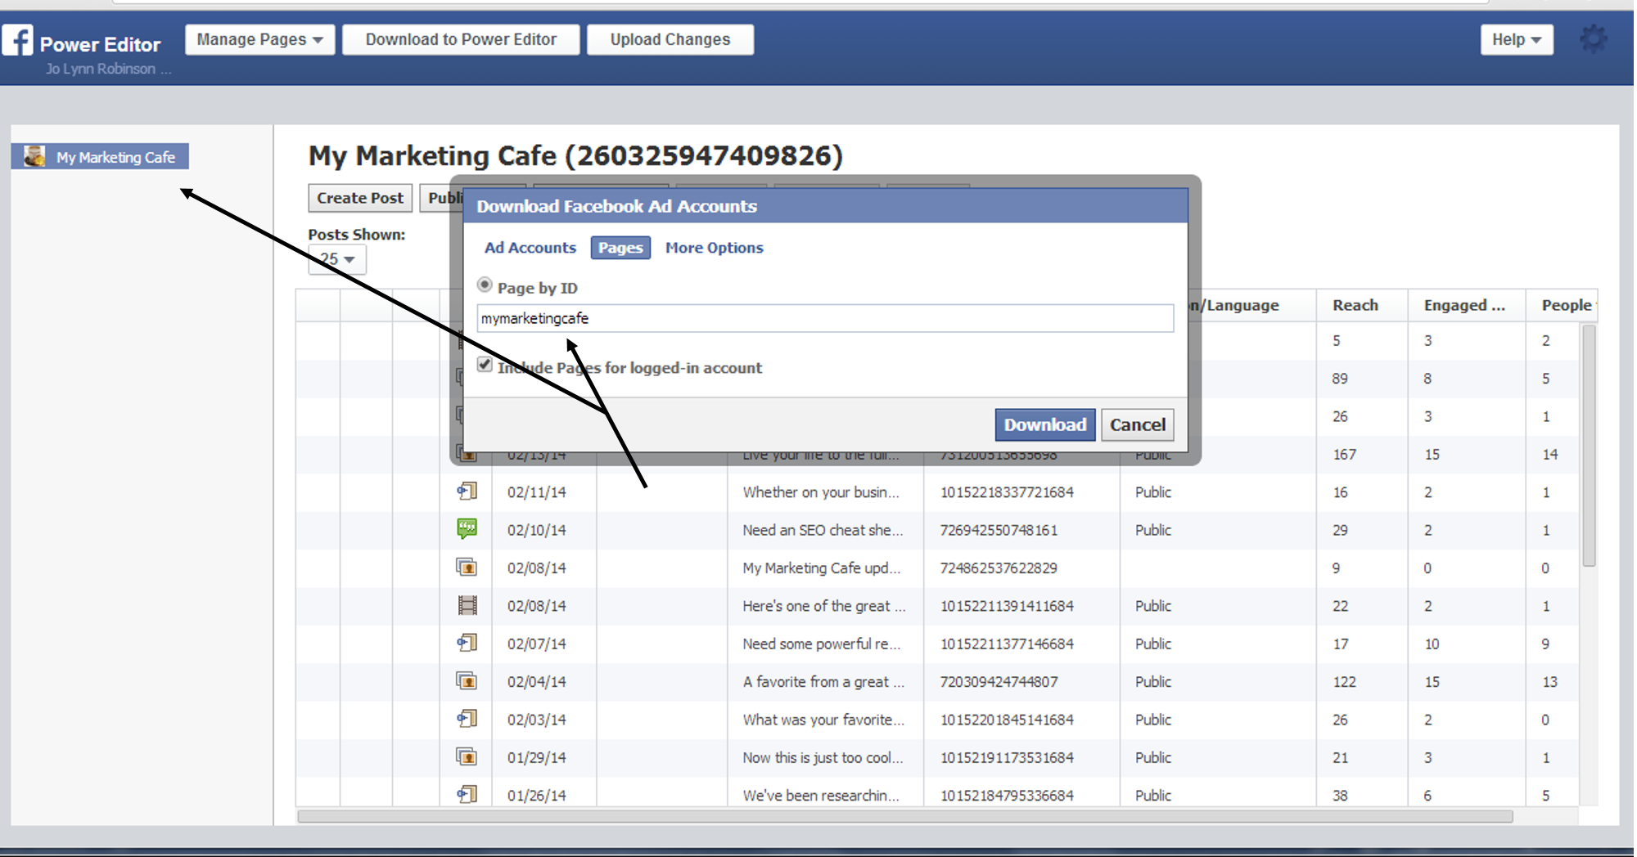Select the Page by ID radio button

tap(485, 285)
